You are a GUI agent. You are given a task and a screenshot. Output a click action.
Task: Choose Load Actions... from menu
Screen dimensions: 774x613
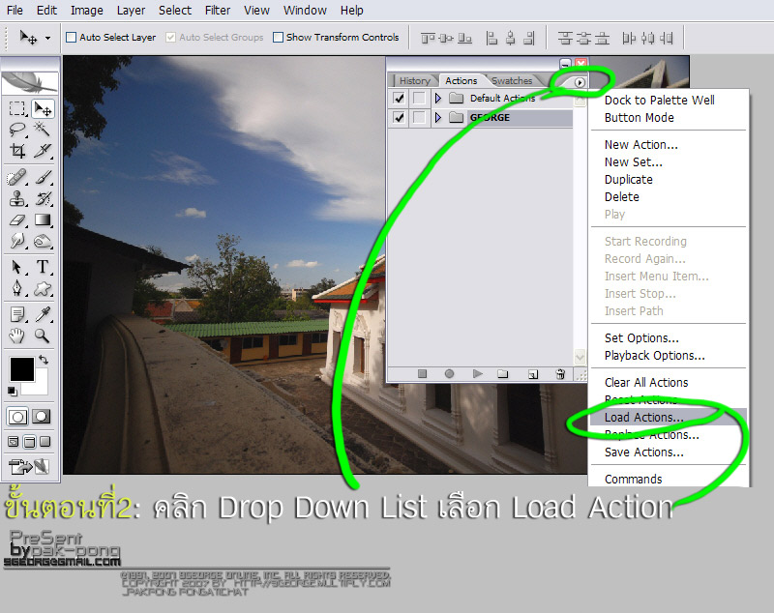669,418
